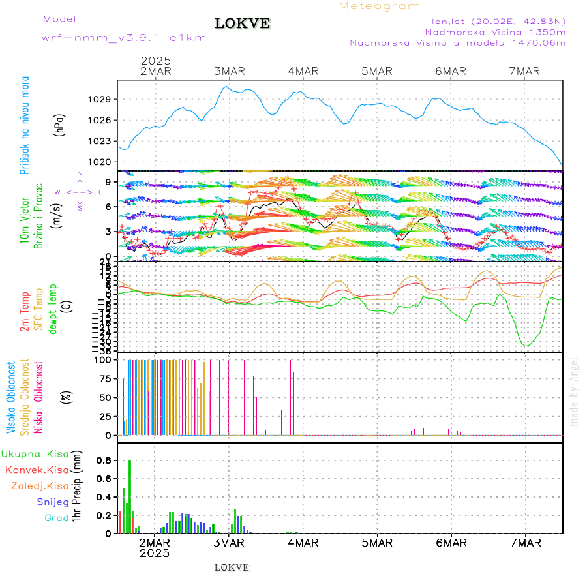Click the Meteogram heading text
587x587 pixels.
point(380,6)
